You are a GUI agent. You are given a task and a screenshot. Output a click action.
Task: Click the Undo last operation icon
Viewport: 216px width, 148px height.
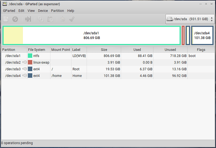point(63,19)
